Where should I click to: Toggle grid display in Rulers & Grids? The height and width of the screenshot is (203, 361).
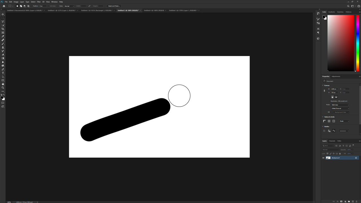point(329,121)
